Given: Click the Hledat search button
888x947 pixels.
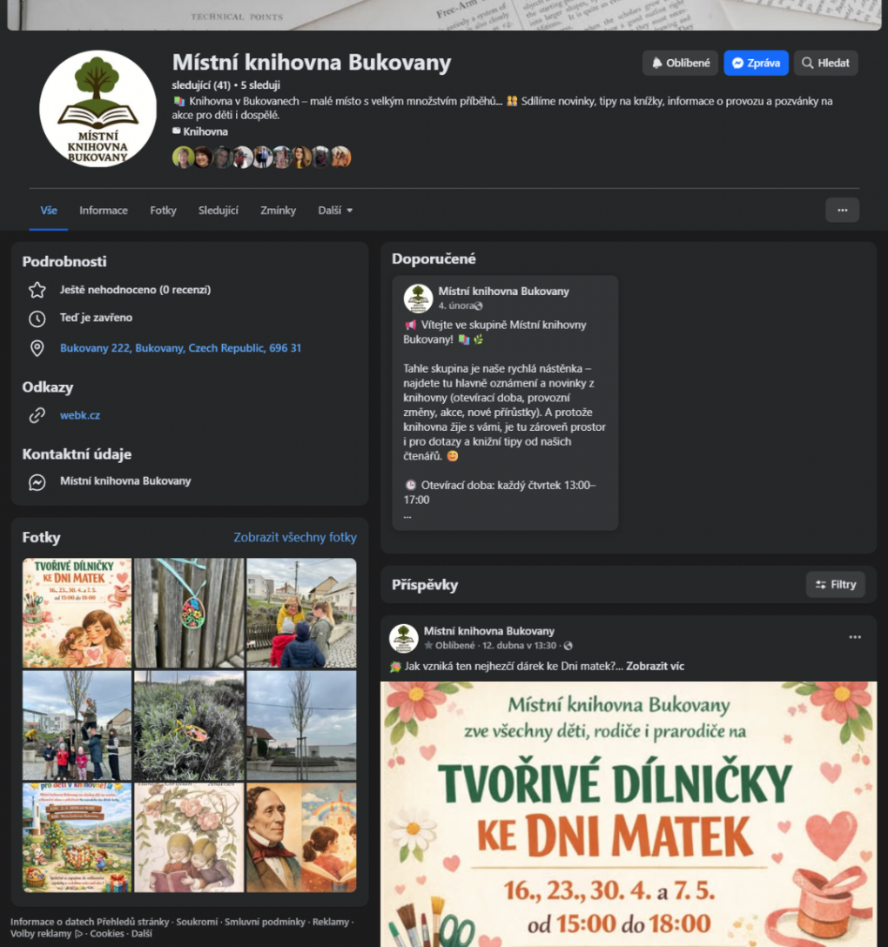Looking at the screenshot, I should pyautogui.click(x=825, y=63).
